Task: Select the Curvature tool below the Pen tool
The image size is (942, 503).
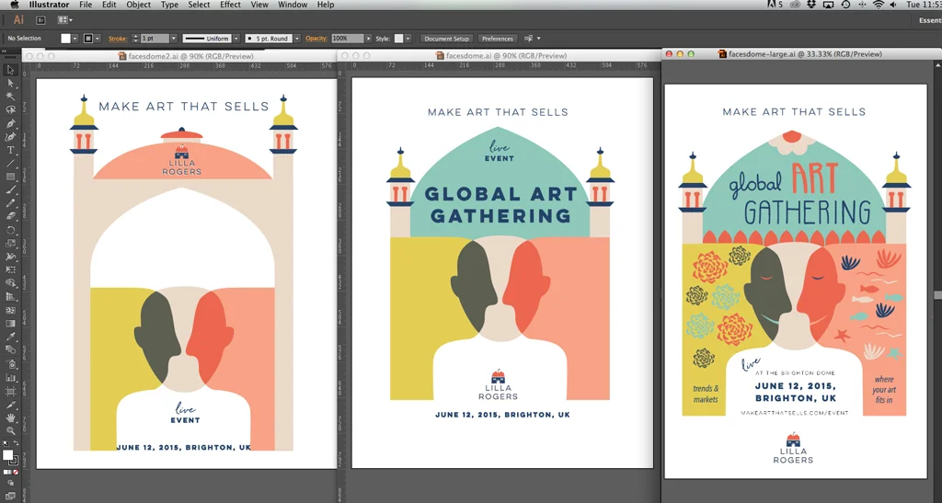Action: coord(10,136)
